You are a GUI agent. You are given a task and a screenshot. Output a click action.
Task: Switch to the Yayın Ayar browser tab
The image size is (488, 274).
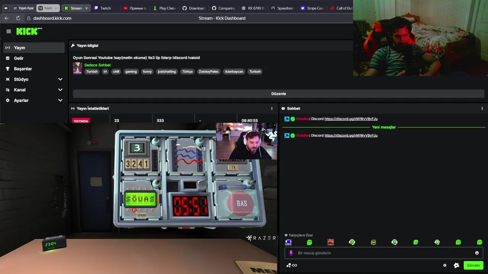pos(23,8)
